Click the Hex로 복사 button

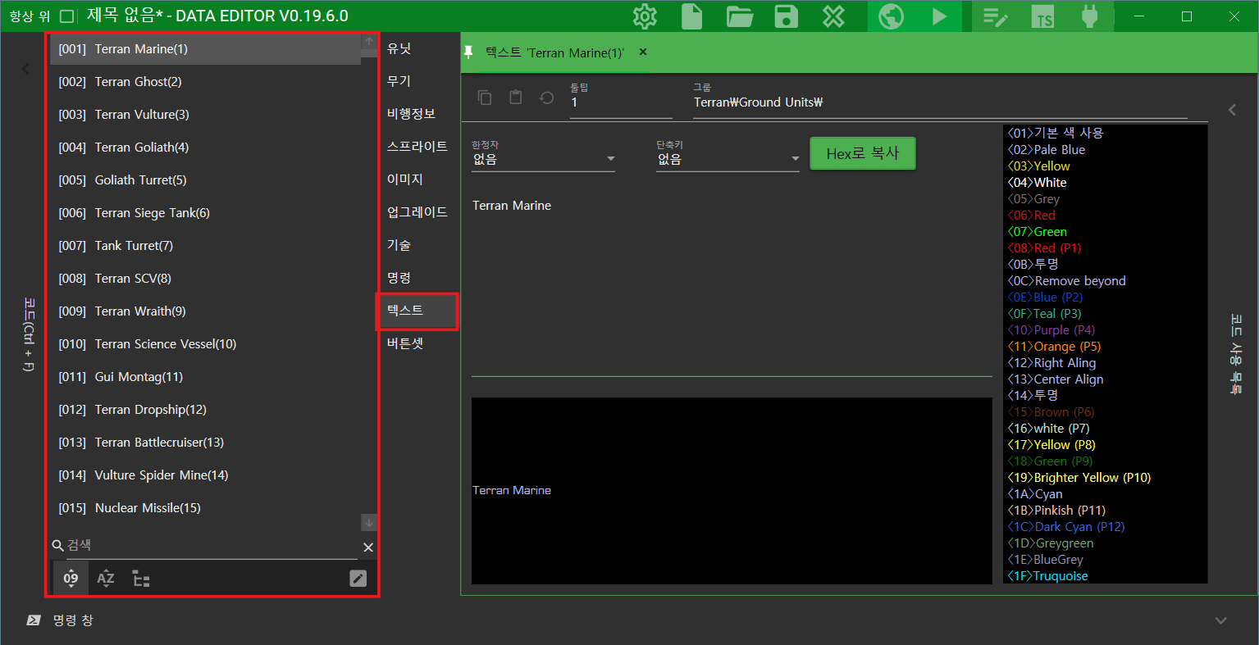coord(862,153)
